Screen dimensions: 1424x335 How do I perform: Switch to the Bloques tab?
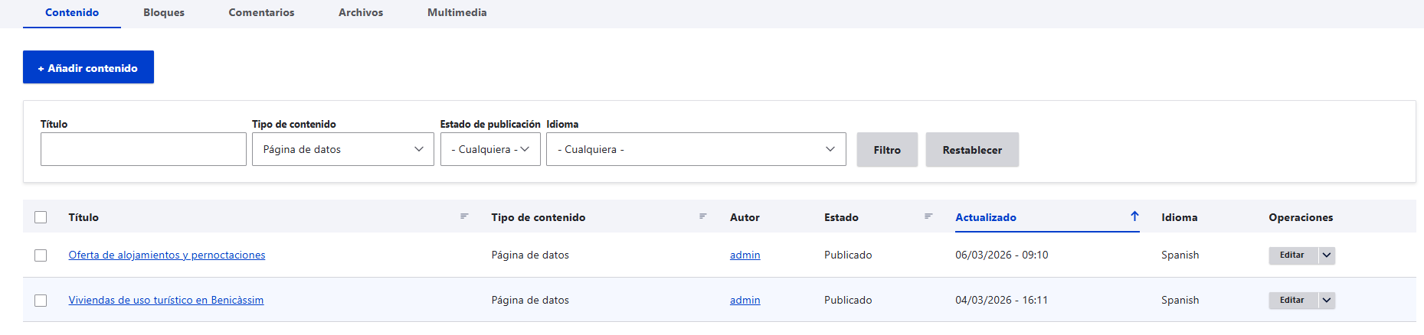(x=164, y=13)
